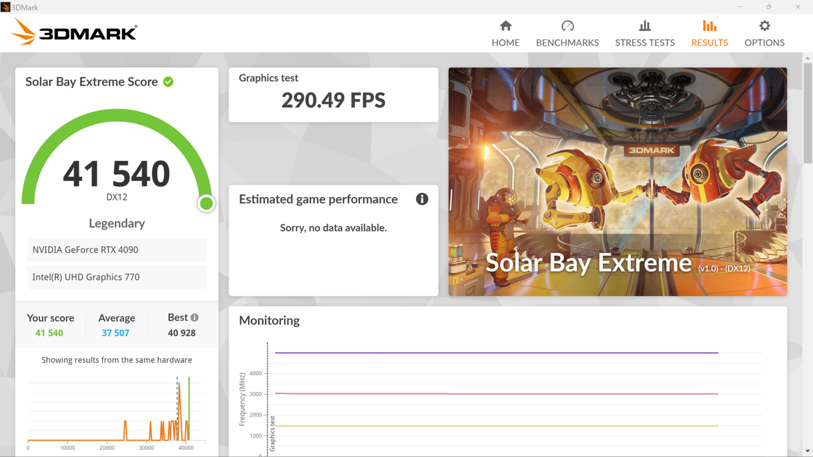Select the Results tab
This screenshot has height=457, width=813.
tap(709, 34)
